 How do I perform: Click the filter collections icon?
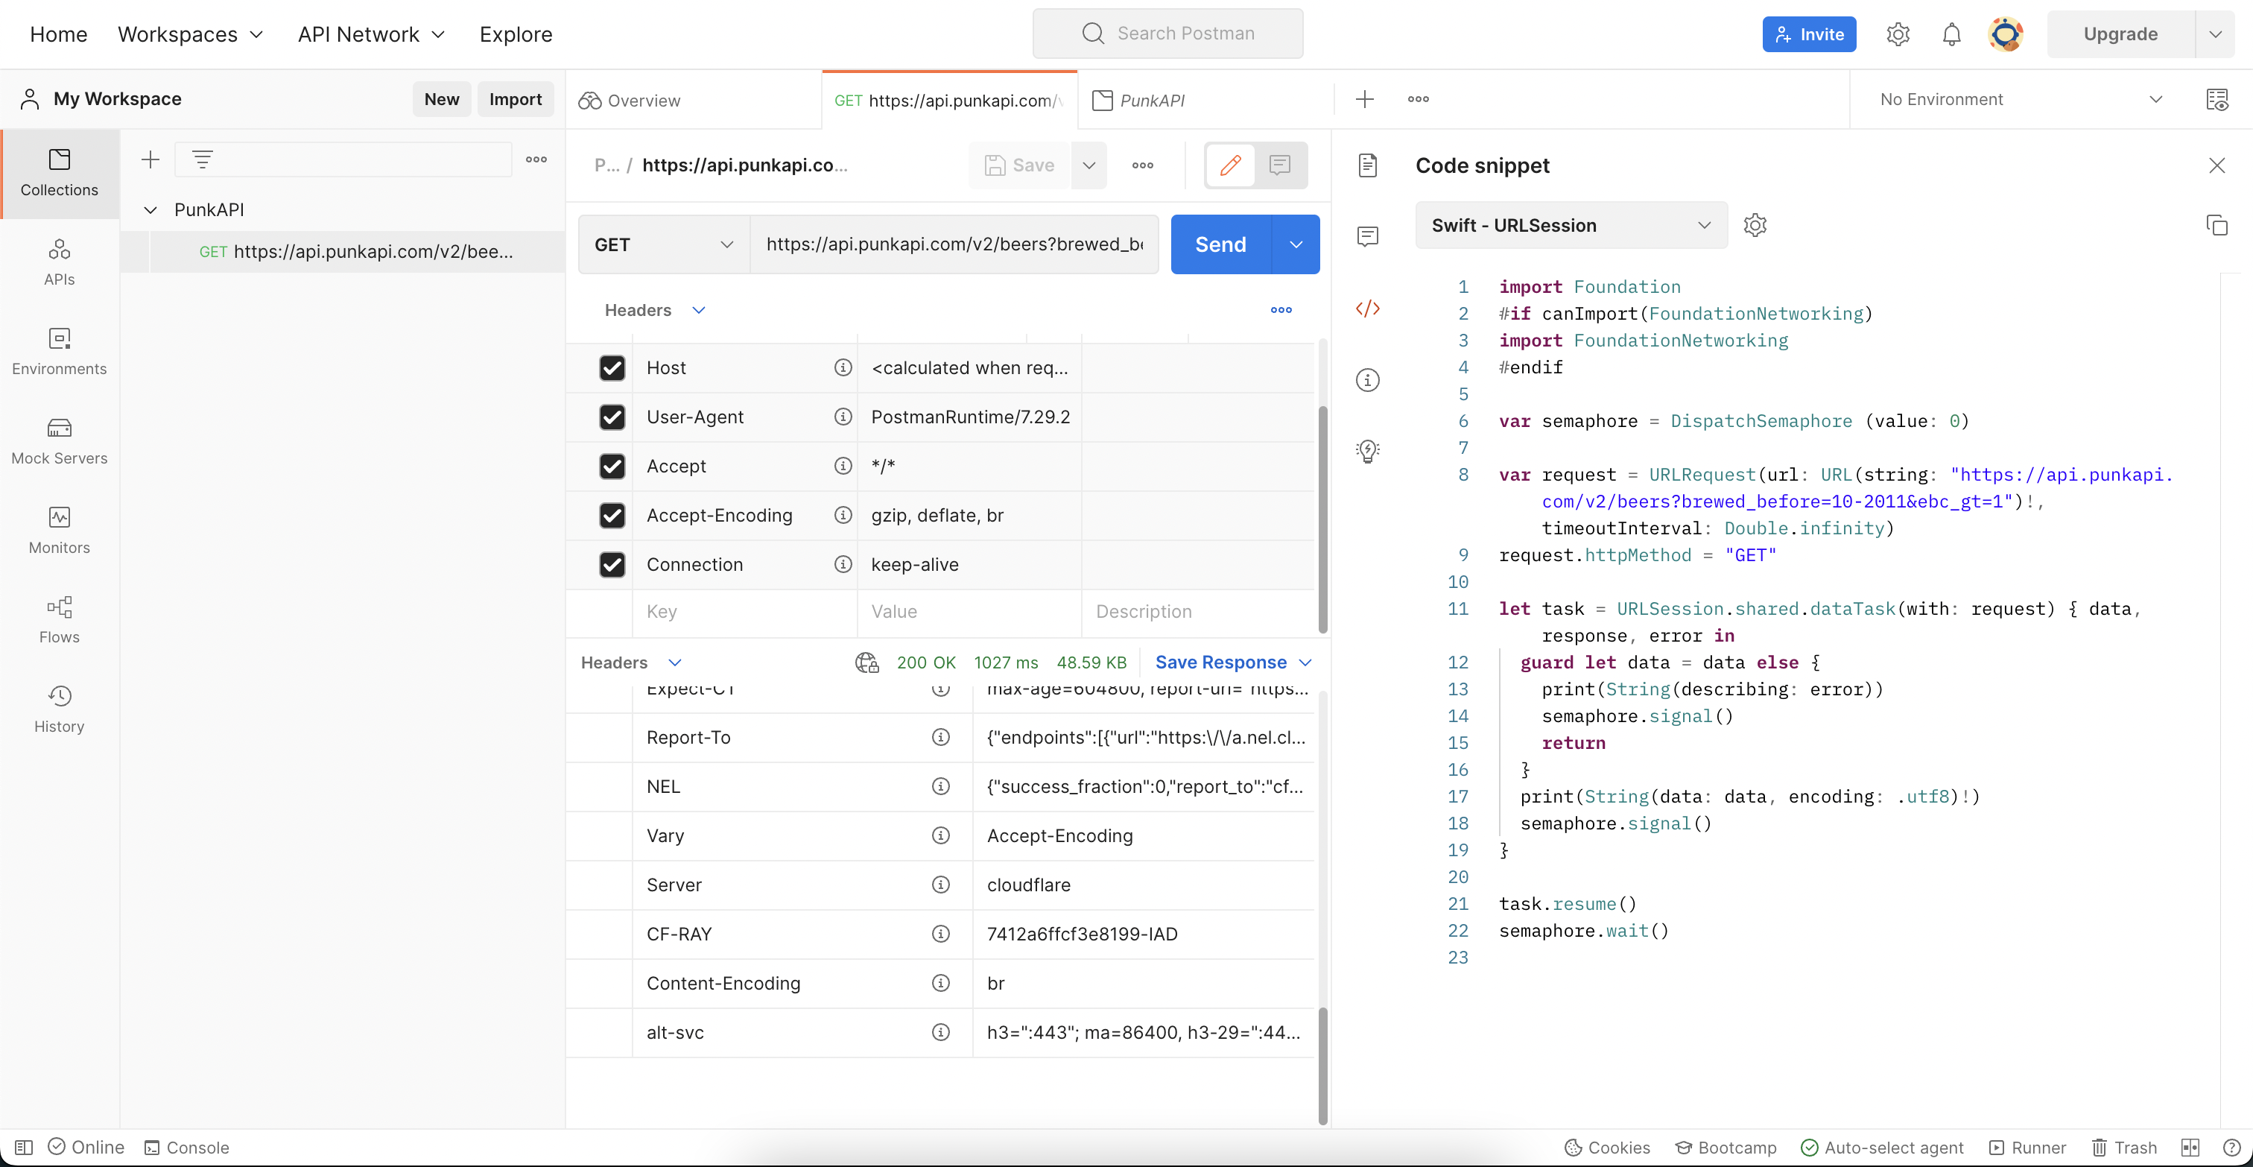click(202, 159)
